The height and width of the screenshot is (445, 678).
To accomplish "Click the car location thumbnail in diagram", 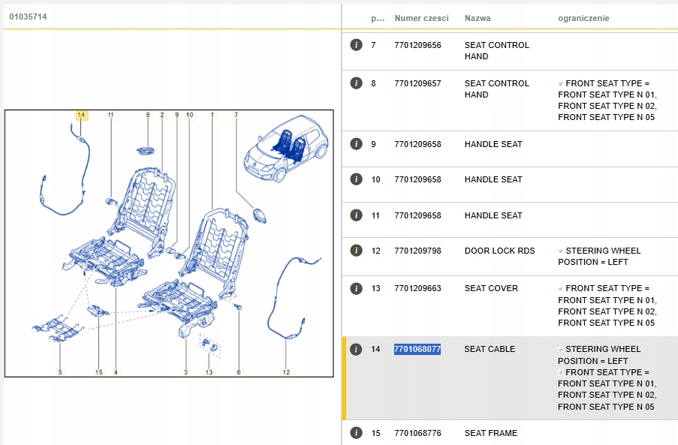I will tap(286, 148).
